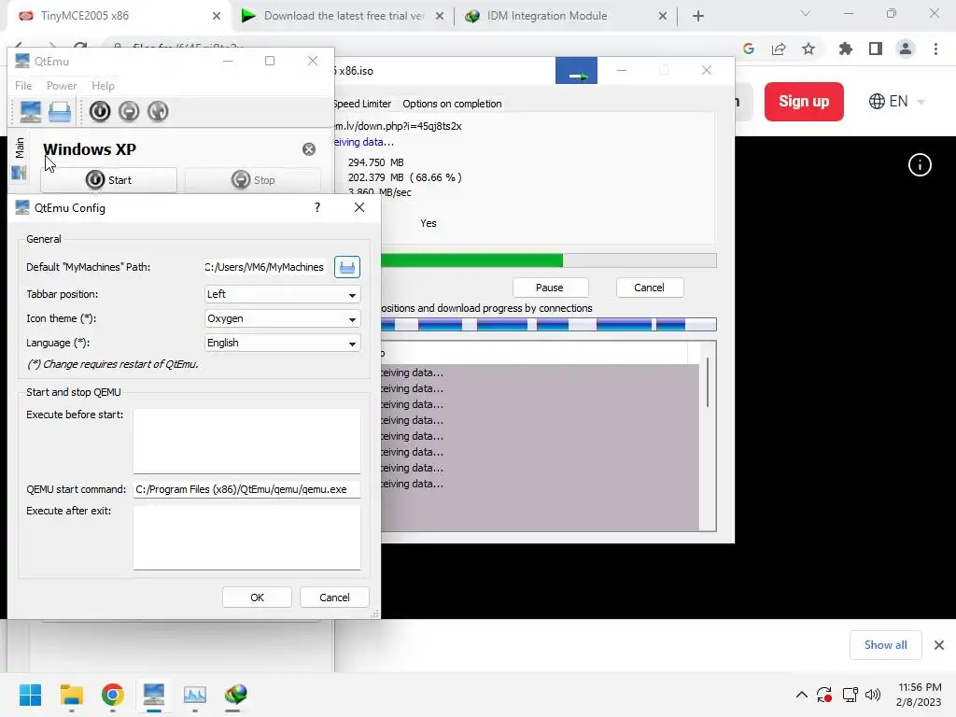Select the Main side tab in QtEmu
The image size is (956, 717).
pyautogui.click(x=19, y=159)
